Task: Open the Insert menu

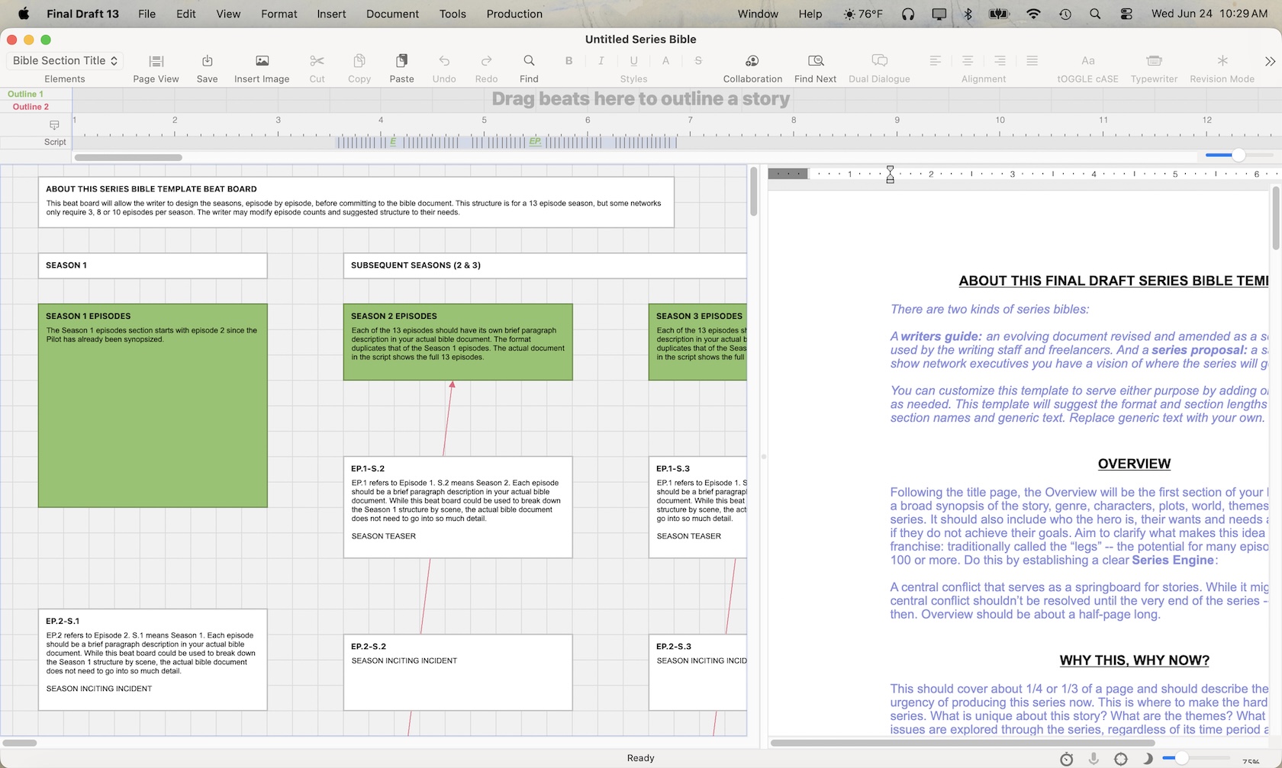Action: coord(331,14)
